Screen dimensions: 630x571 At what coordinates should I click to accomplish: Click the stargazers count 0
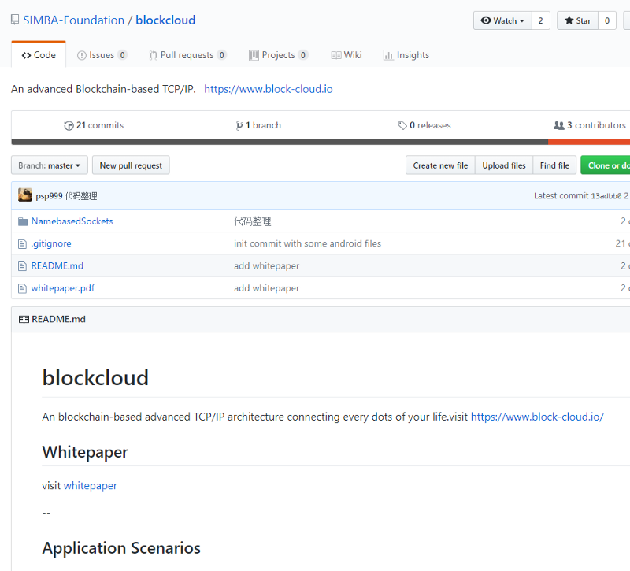pos(607,20)
